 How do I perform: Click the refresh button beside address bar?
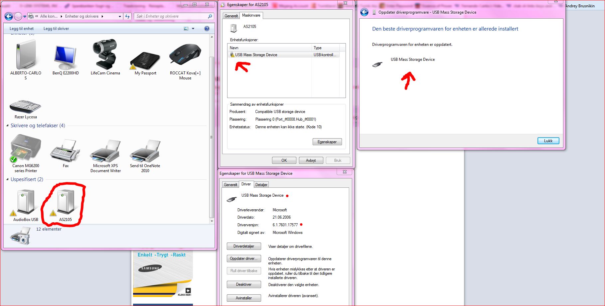tap(127, 16)
